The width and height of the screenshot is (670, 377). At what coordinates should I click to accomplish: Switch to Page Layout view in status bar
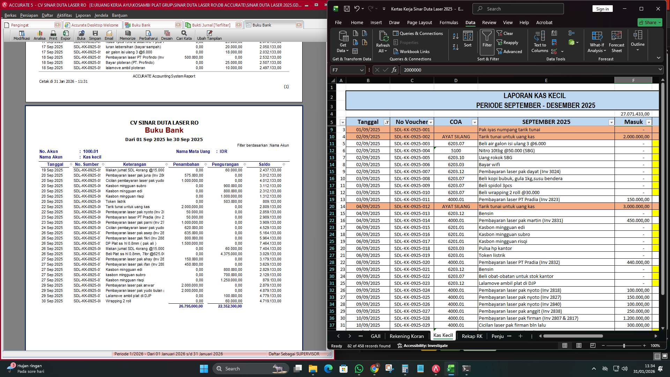(x=579, y=346)
